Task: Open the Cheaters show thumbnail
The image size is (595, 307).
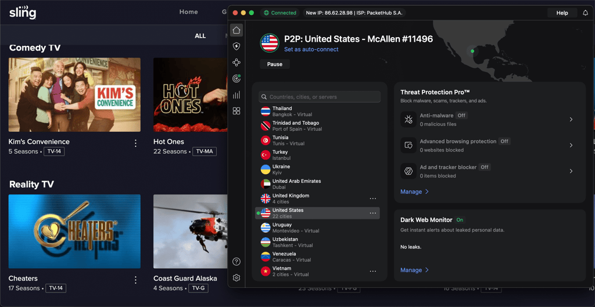Action: tap(74, 232)
